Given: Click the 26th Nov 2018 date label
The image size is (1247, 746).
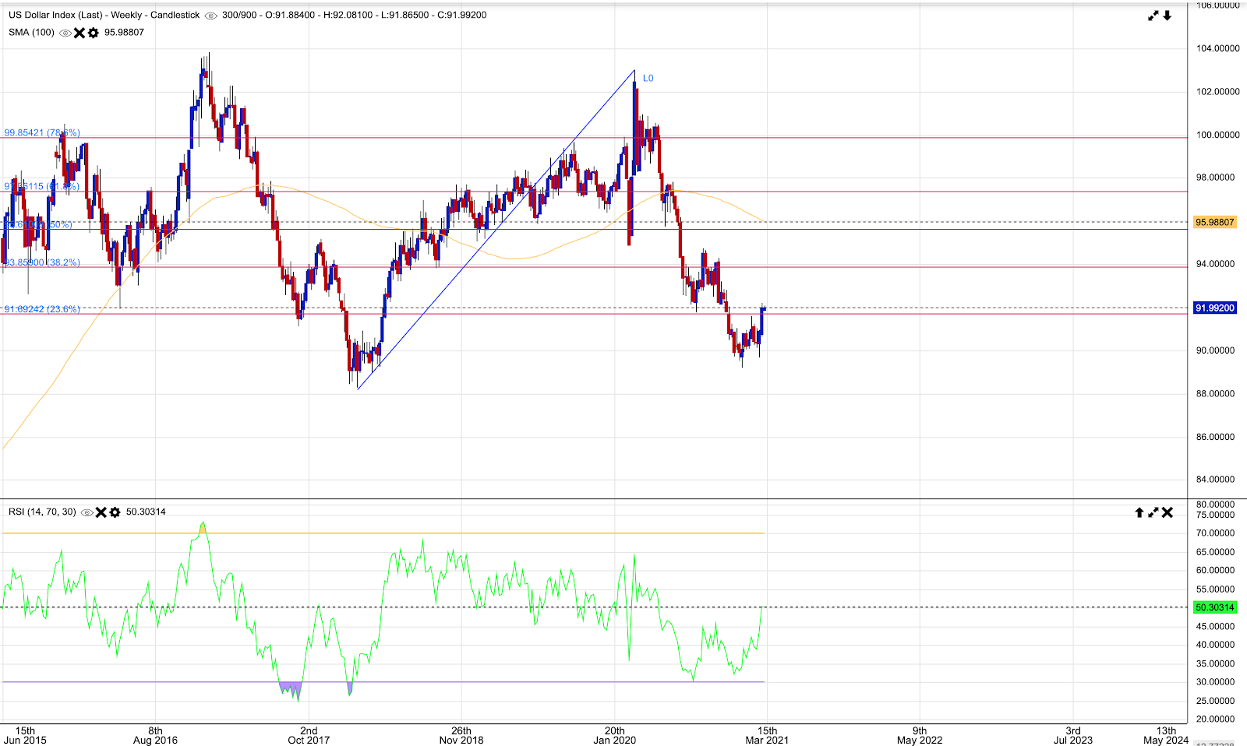Looking at the screenshot, I should [461, 736].
